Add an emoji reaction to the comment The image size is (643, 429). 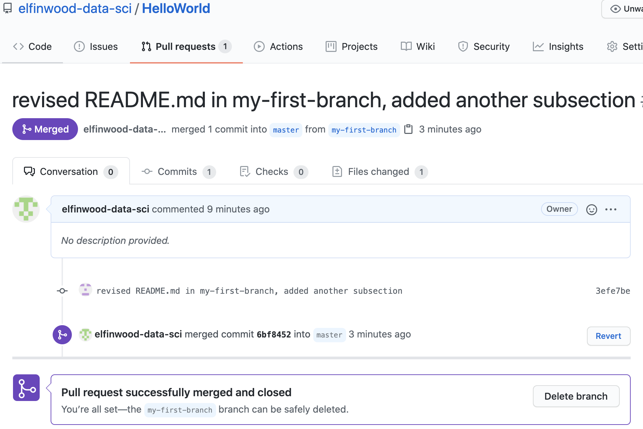pyautogui.click(x=591, y=209)
